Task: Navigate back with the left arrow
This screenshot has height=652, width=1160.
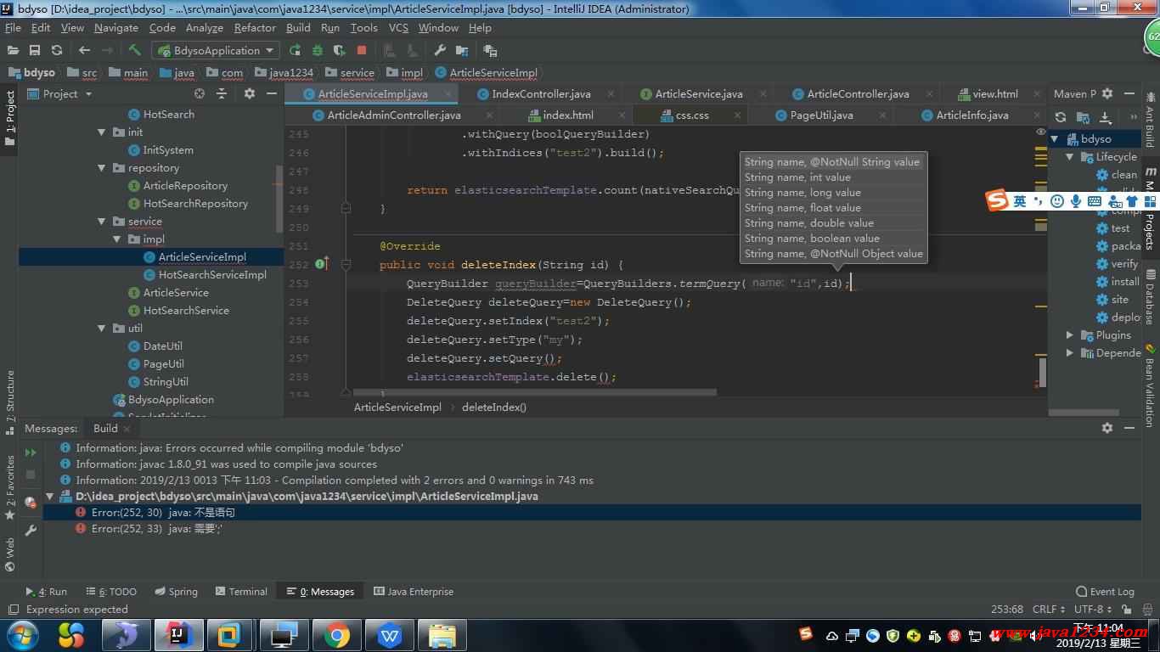Action: [84, 50]
